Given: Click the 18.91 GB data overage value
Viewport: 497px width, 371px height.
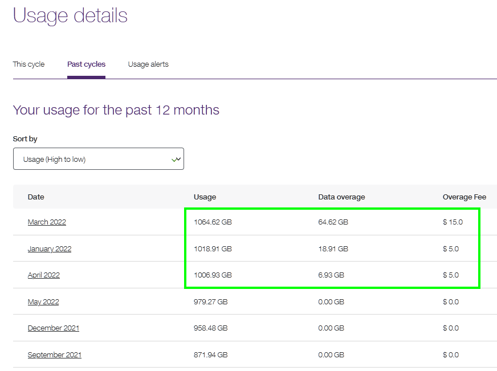Looking at the screenshot, I should pyautogui.click(x=333, y=249).
